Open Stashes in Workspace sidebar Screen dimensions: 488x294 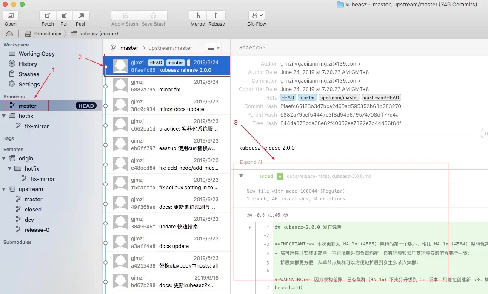29,74
